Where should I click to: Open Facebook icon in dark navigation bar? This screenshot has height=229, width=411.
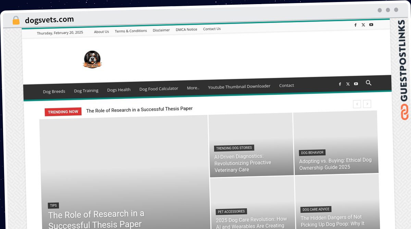tap(340, 84)
